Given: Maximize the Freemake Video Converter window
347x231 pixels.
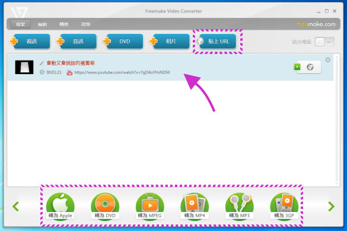Looking at the screenshot, I should (x=327, y=11).
